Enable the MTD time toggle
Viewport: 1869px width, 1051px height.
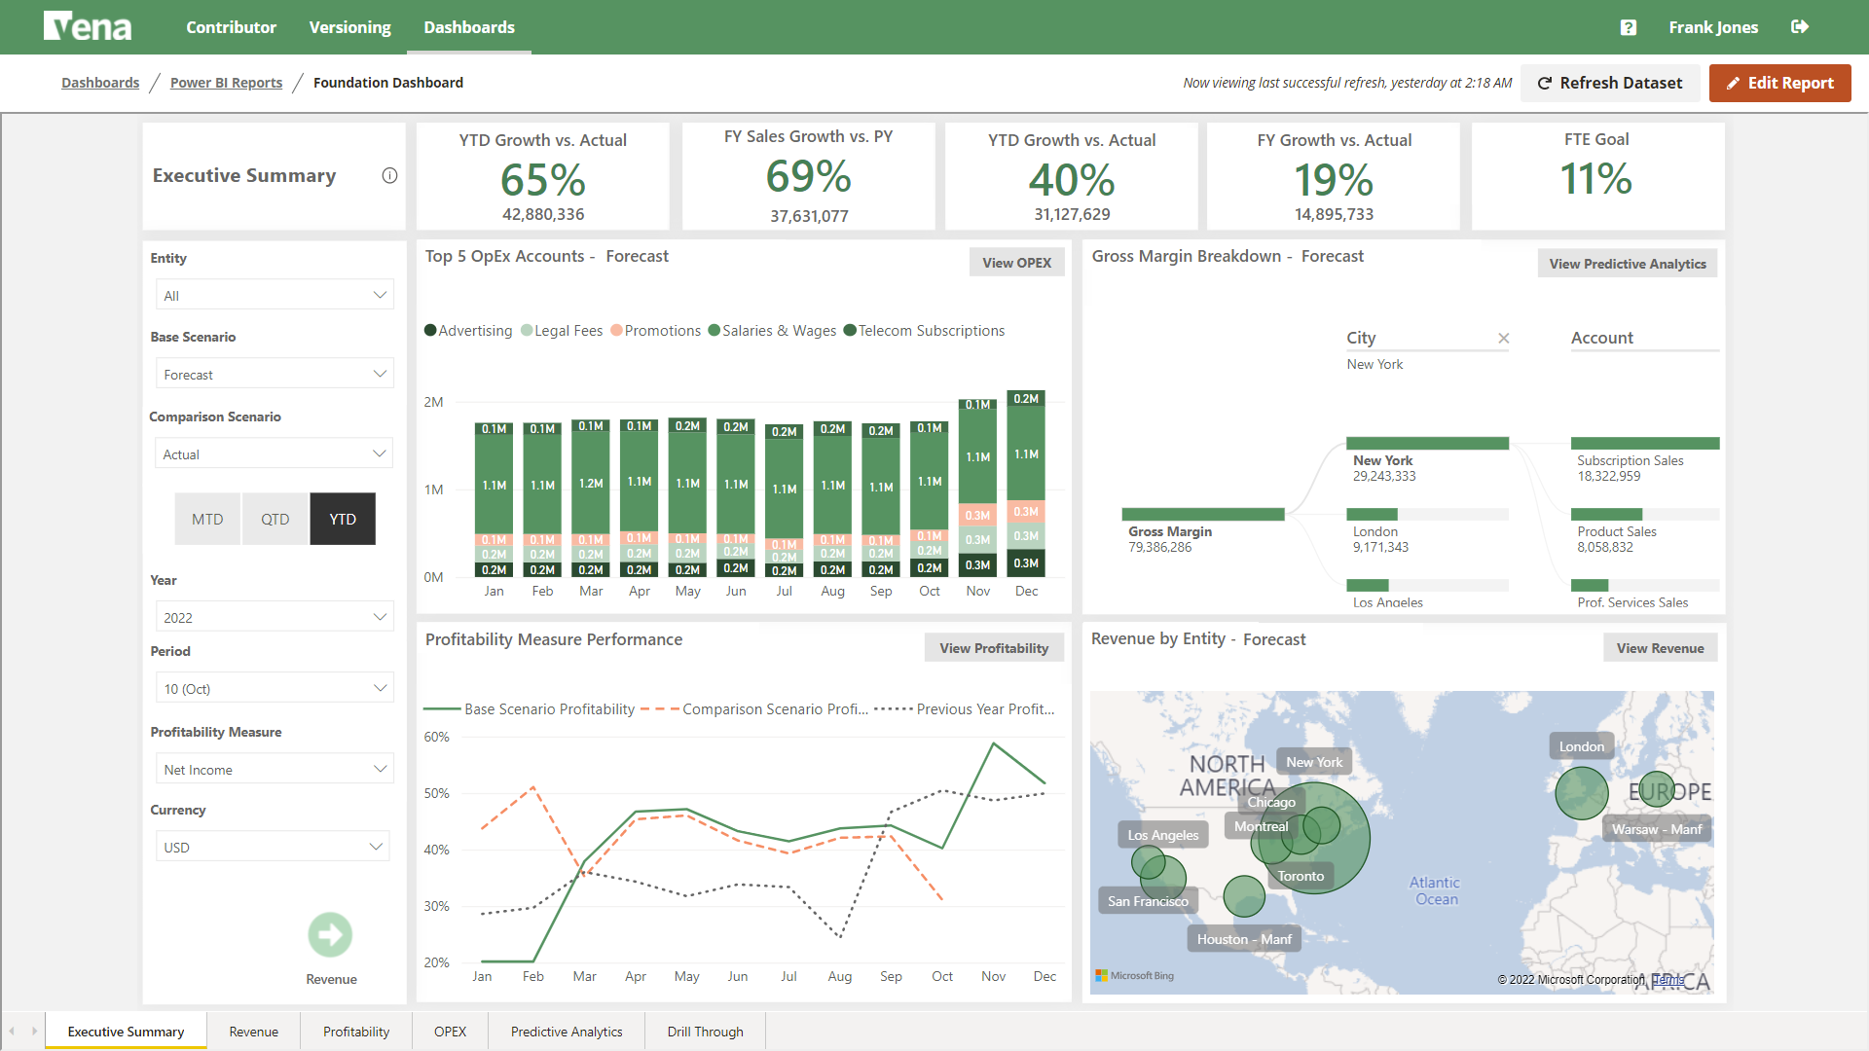click(206, 519)
